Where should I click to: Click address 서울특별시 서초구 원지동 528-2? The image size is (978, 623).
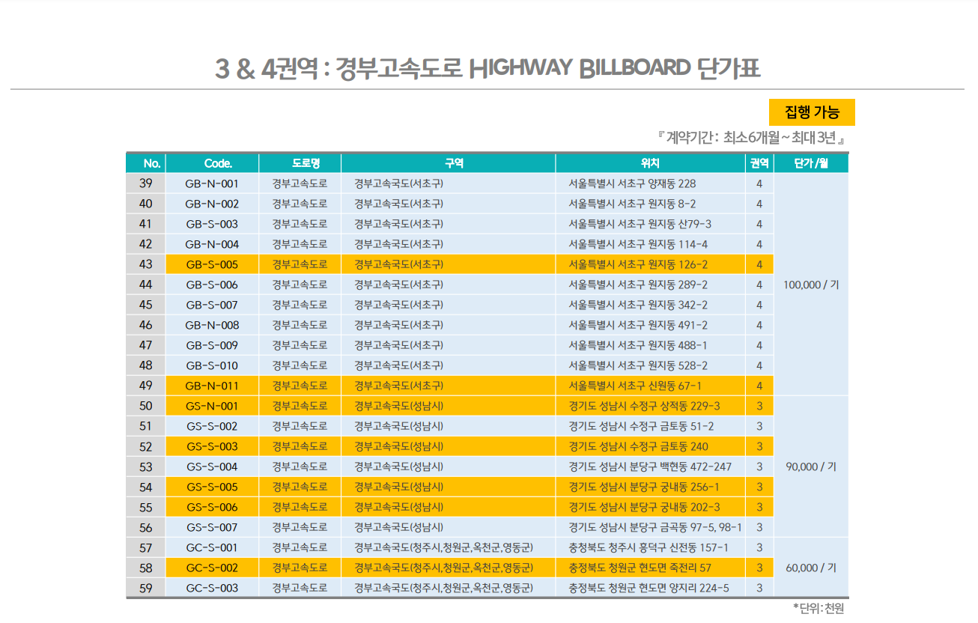pyautogui.click(x=638, y=365)
